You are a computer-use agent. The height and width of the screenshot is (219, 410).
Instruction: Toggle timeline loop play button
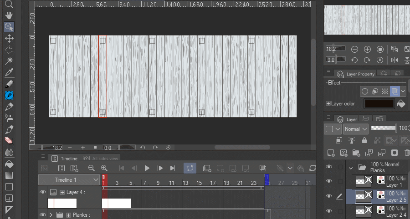190,168
